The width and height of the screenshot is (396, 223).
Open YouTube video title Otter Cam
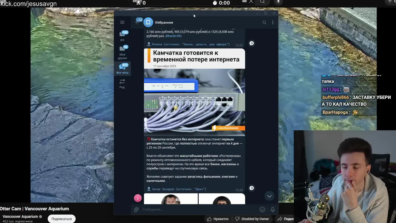click(34, 209)
